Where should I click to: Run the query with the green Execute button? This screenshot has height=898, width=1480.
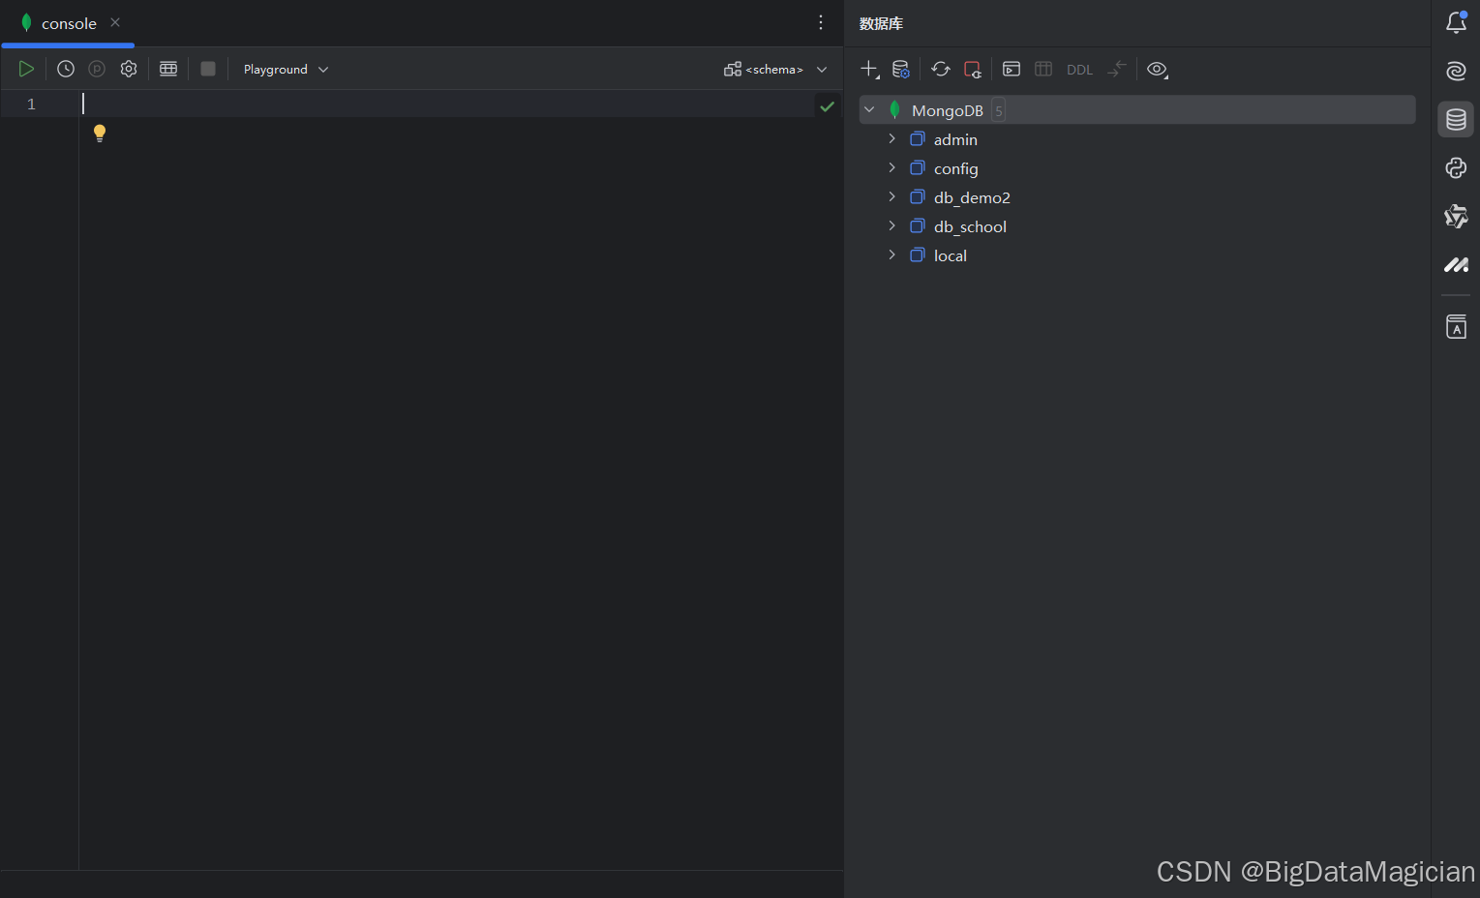click(x=26, y=69)
